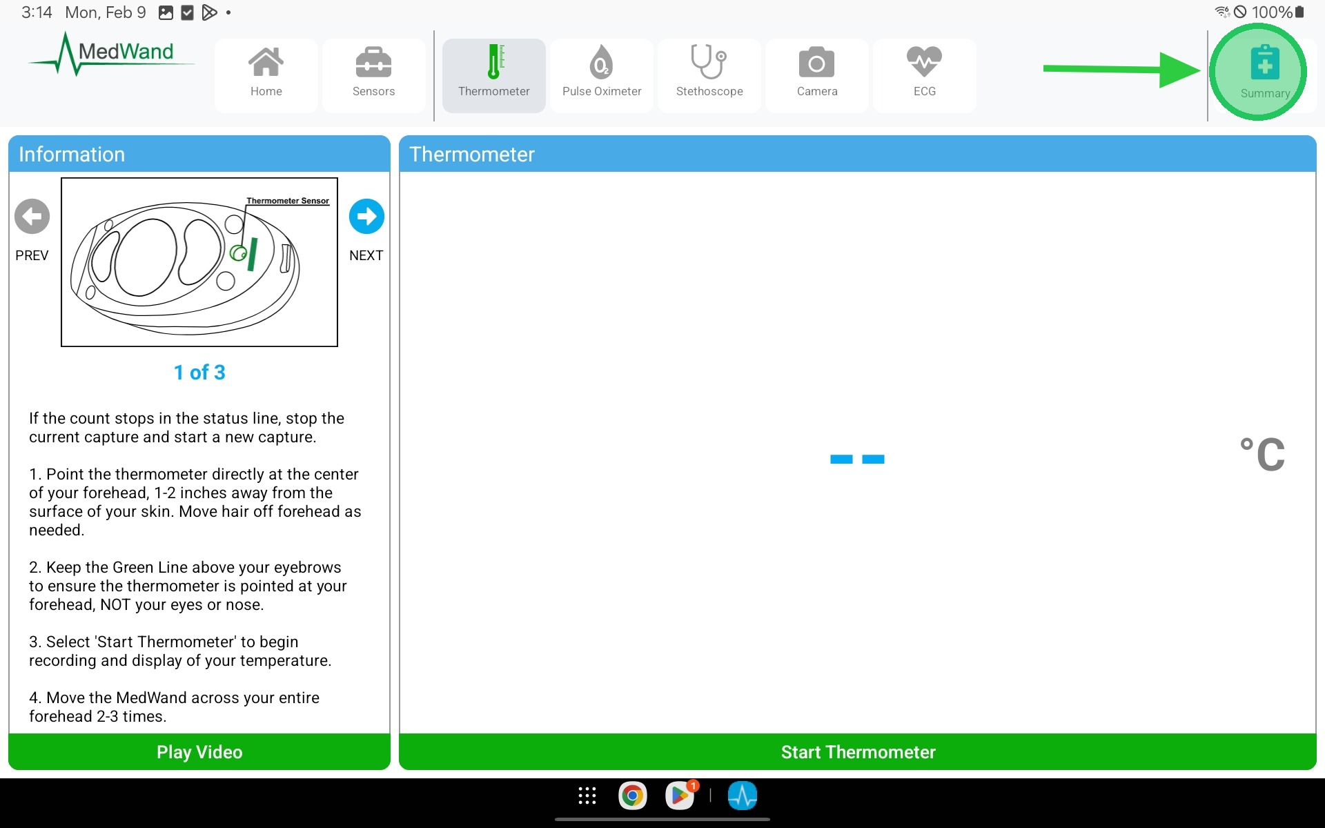Switch to the Pulse Oximeter icon

(601, 74)
